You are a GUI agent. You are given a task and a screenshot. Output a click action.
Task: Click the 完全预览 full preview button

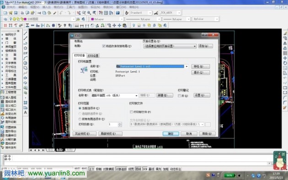(x=85, y=134)
